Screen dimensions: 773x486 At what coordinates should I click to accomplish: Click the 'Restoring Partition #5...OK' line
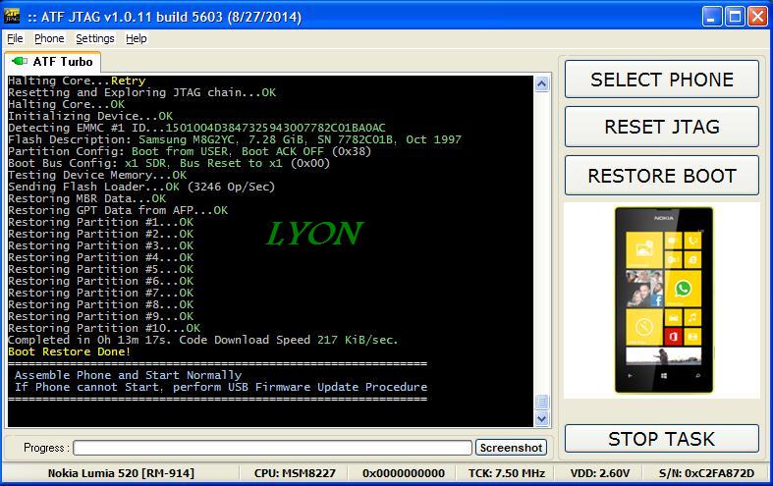click(x=101, y=269)
